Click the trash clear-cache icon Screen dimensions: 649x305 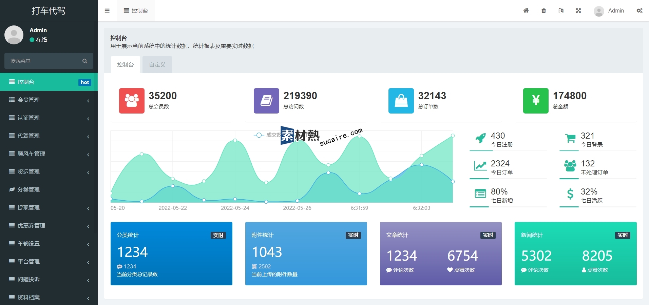(x=543, y=11)
